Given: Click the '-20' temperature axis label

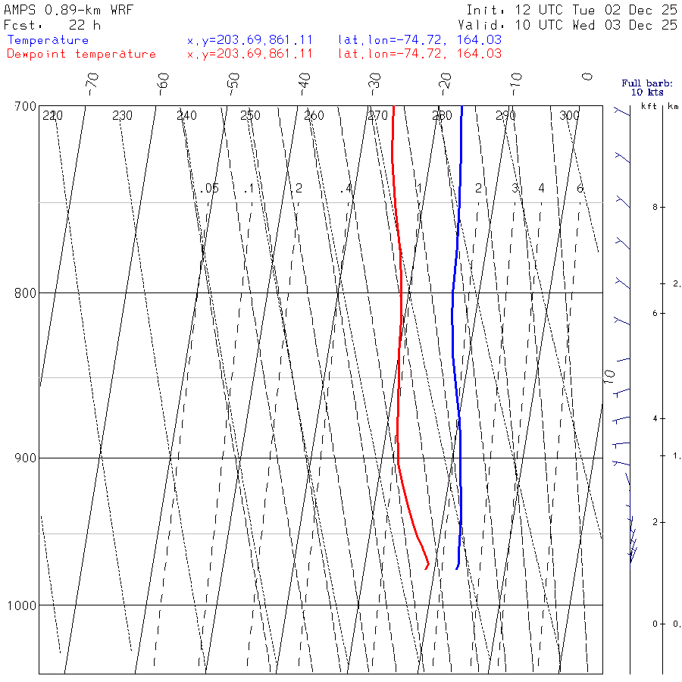Looking at the screenshot, I should pyautogui.click(x=446, y=84).
